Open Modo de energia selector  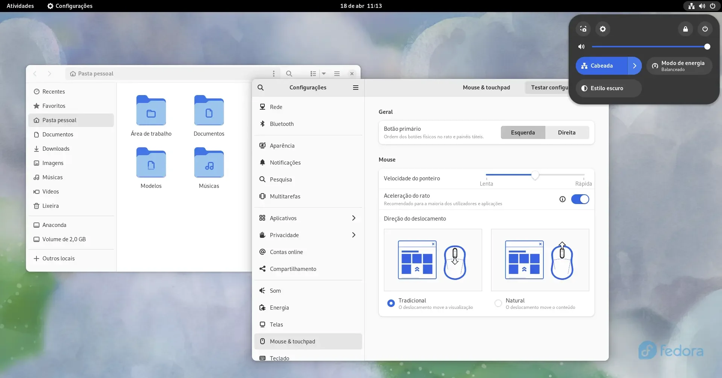point(679,66)
